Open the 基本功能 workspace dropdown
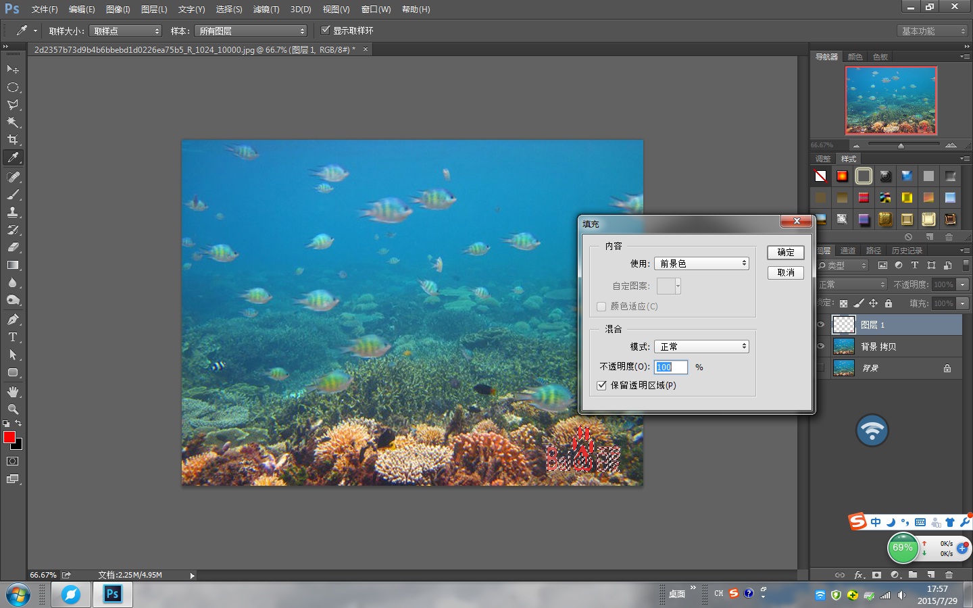 (x=933, y=31)
